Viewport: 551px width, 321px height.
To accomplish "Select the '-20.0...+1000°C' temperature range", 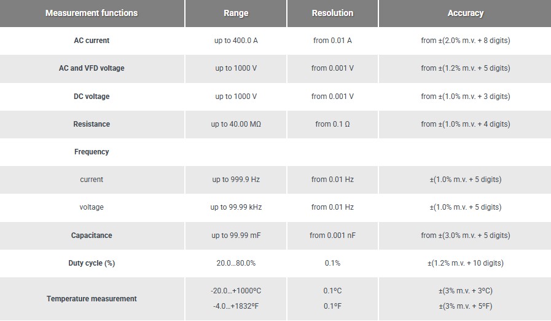I will (x=236, y=291).
